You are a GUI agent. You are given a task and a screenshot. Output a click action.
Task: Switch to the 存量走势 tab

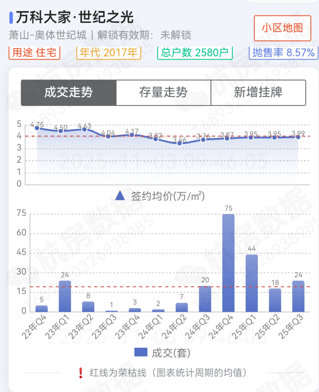pyautogui.click(x=163, y=93)
